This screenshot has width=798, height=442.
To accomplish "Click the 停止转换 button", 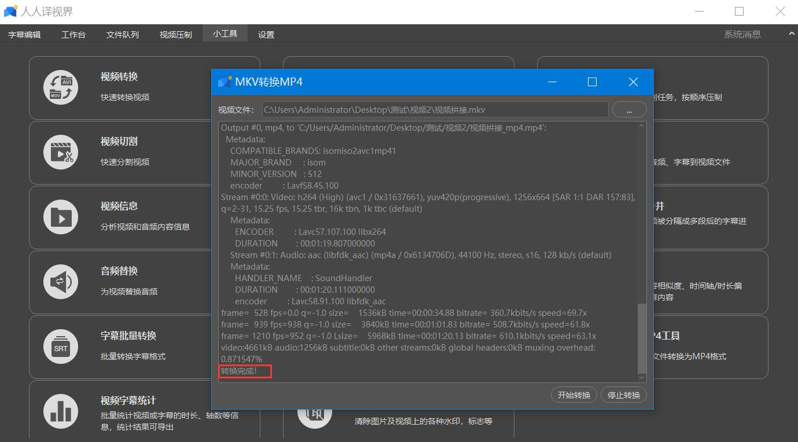I will 624,395.
